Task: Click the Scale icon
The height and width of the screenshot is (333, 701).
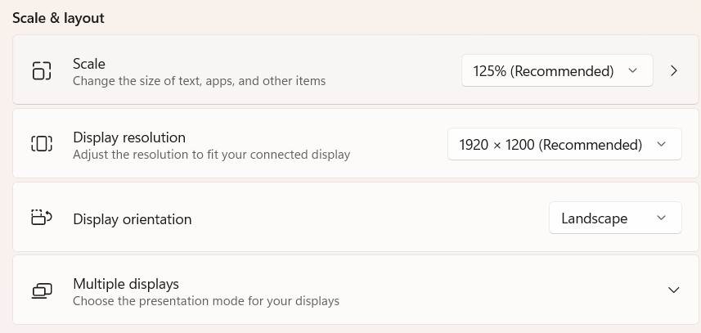Action: 42,70
